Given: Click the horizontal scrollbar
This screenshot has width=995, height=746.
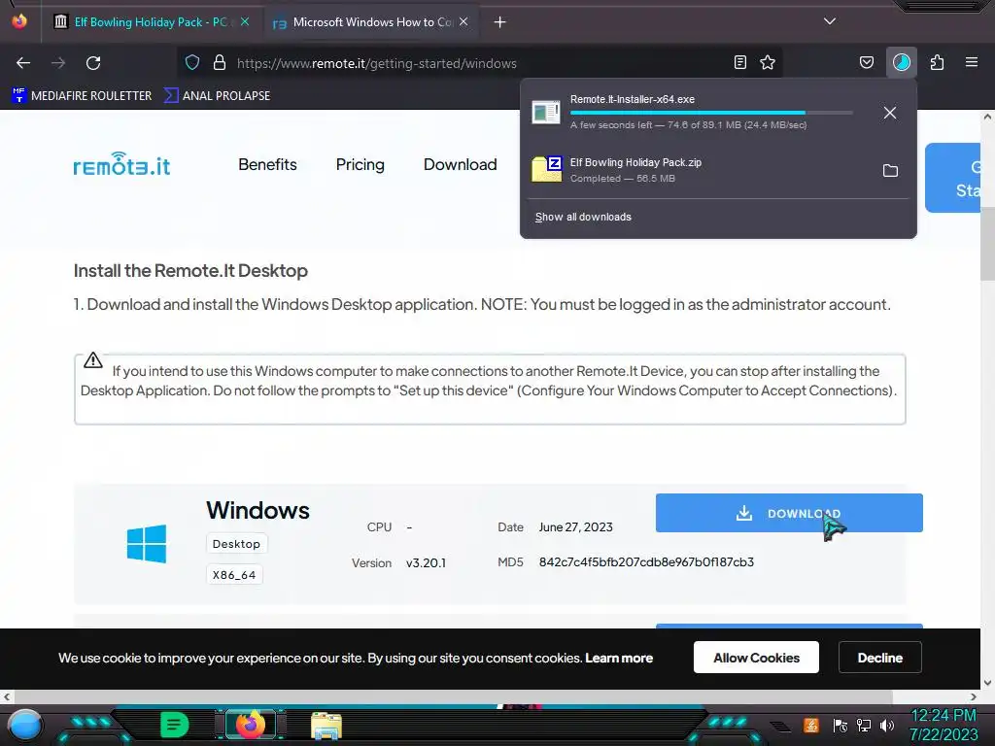Looking at the screenshot, I should 453,696.
